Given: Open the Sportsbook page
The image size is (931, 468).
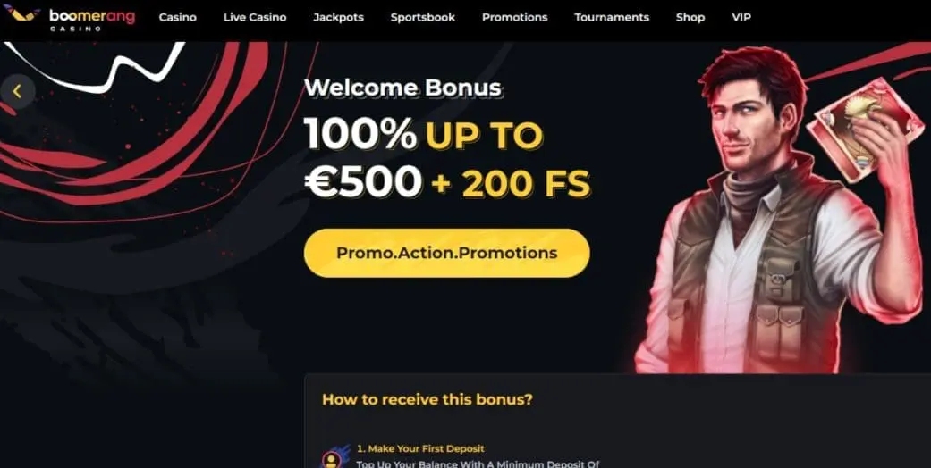Looking at the screenshot, I should pyautogui.click(x=423, y=18).
